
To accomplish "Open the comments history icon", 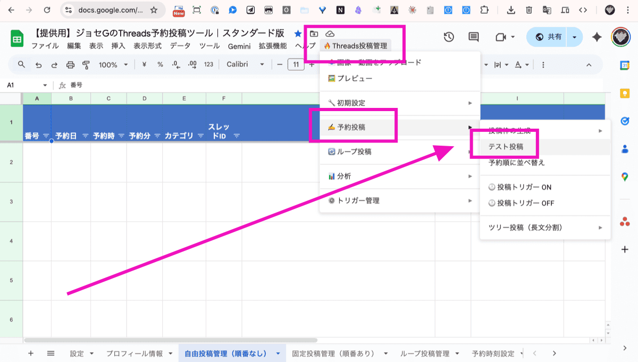I will tap(473, 37).
